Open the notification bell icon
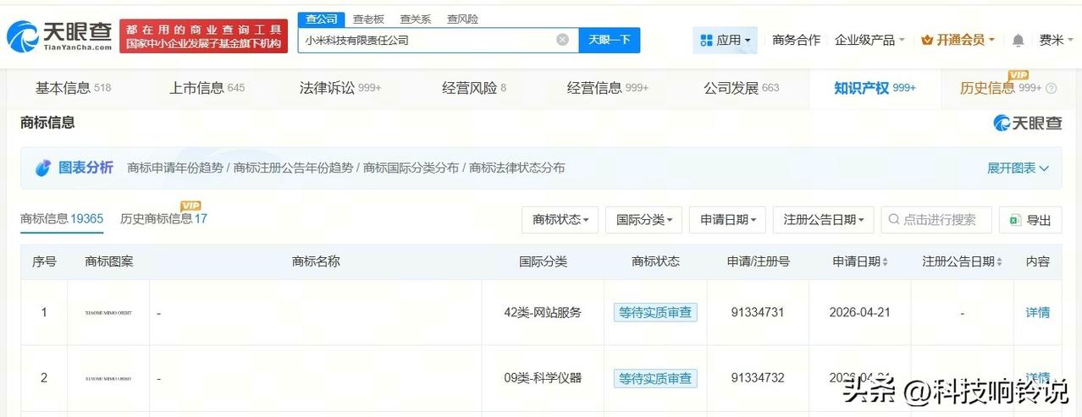Image resolution: width=1082 pixels, height=417 pixels. [1019, 40]
